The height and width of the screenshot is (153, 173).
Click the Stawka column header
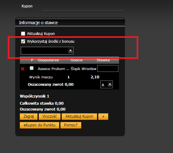coord(103,60)
